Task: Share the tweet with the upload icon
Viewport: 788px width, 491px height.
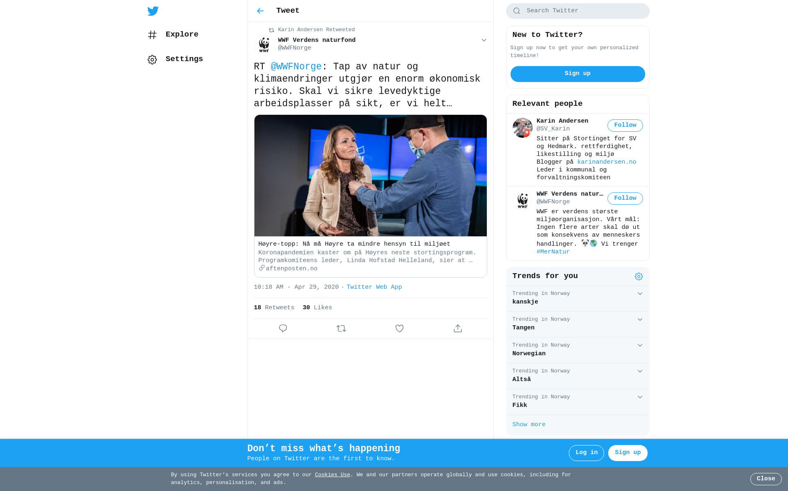Action: click(458, 329)
